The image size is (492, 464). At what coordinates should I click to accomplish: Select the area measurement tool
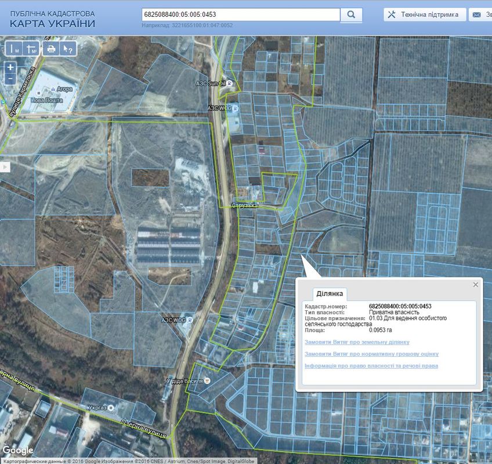point(31,49)
